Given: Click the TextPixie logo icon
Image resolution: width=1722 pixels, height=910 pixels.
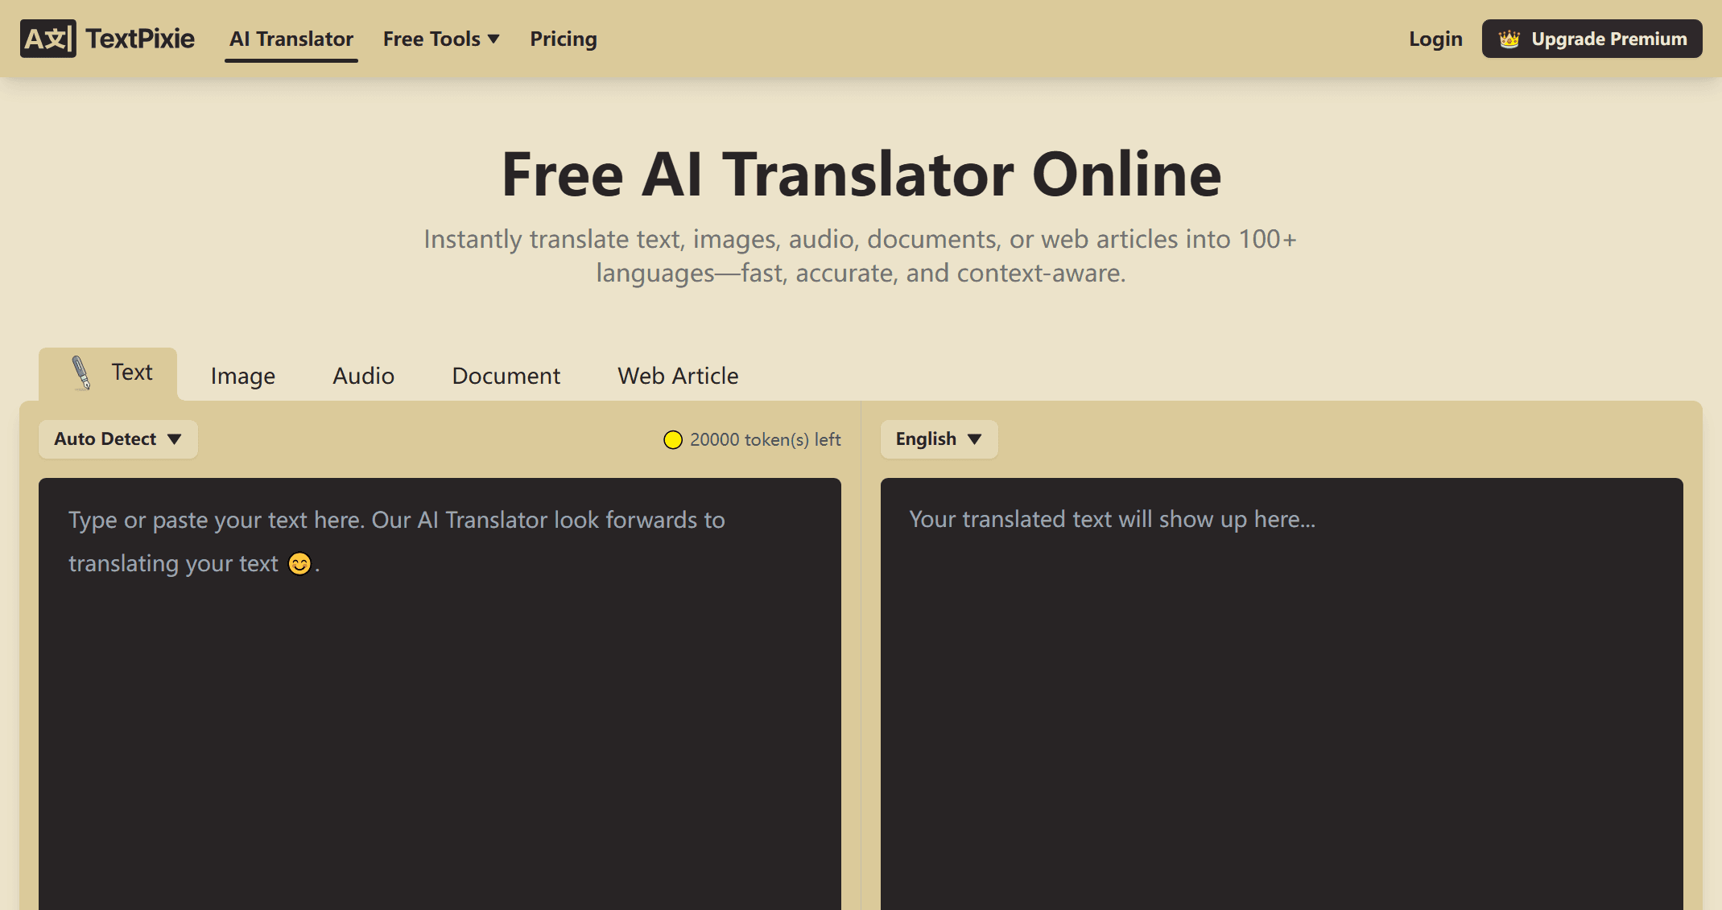Looking at the screenshot, I should point(48,39).
